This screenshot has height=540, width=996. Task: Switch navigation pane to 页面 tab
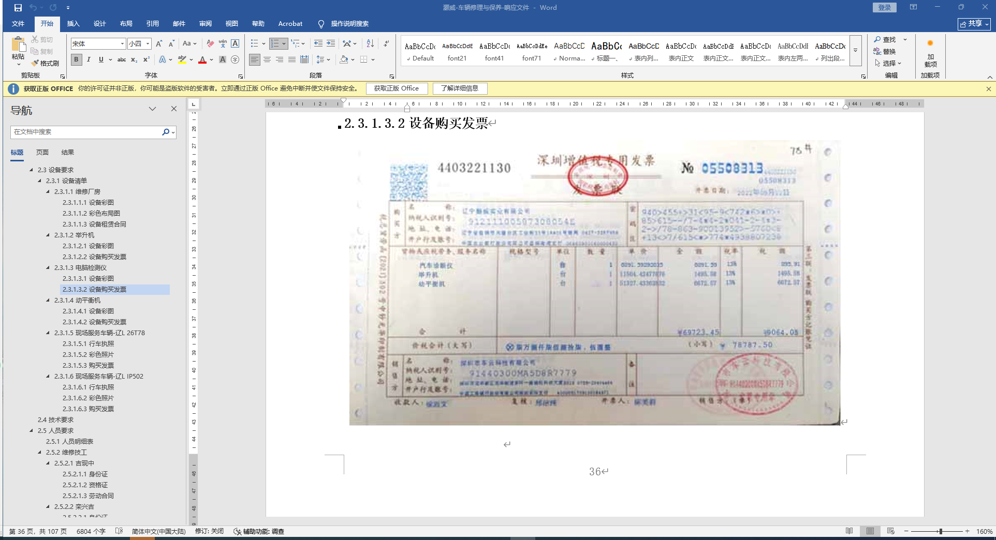coord(42,153)
